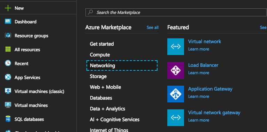Open SQL databases label in sidebar
This screenshot has height=132, width=267.
[x=29, y=119]
